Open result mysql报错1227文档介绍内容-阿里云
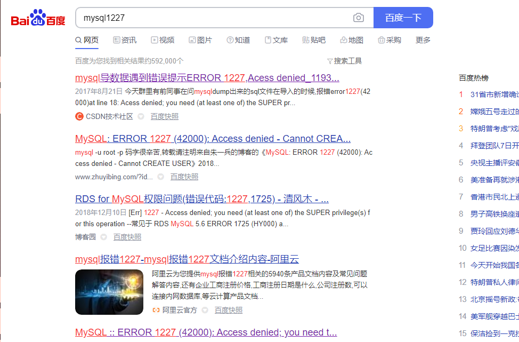This screenshot has height=342, width=519. (x=187, y=259)
